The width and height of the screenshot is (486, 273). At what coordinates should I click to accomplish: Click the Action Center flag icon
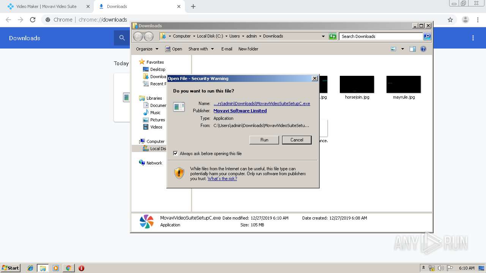point(450,268)
